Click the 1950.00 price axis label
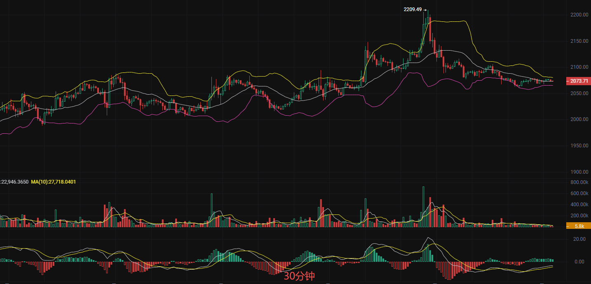This screenshot has height=284, width=591. tap(579, 146)
